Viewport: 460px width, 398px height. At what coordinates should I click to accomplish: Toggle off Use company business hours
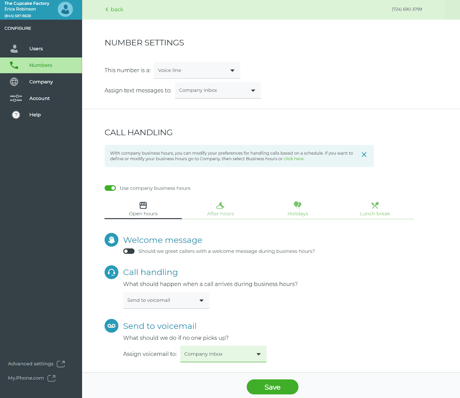pos(110,188)
